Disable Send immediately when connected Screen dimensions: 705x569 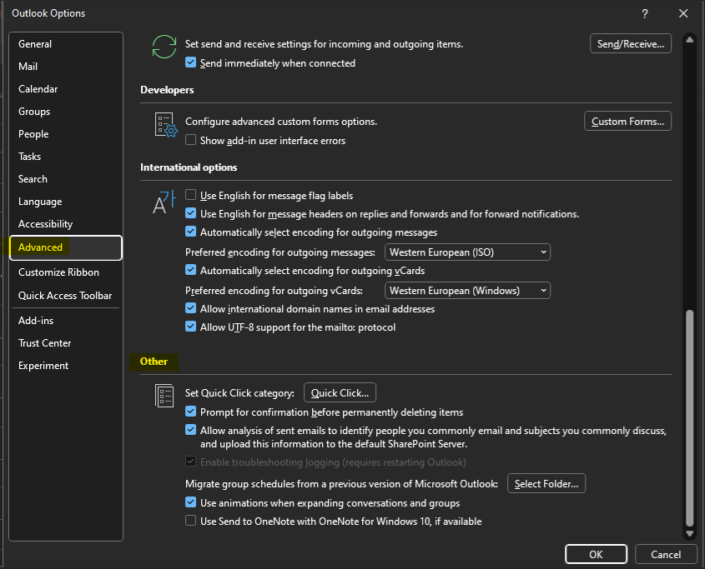tap(191, 62)
